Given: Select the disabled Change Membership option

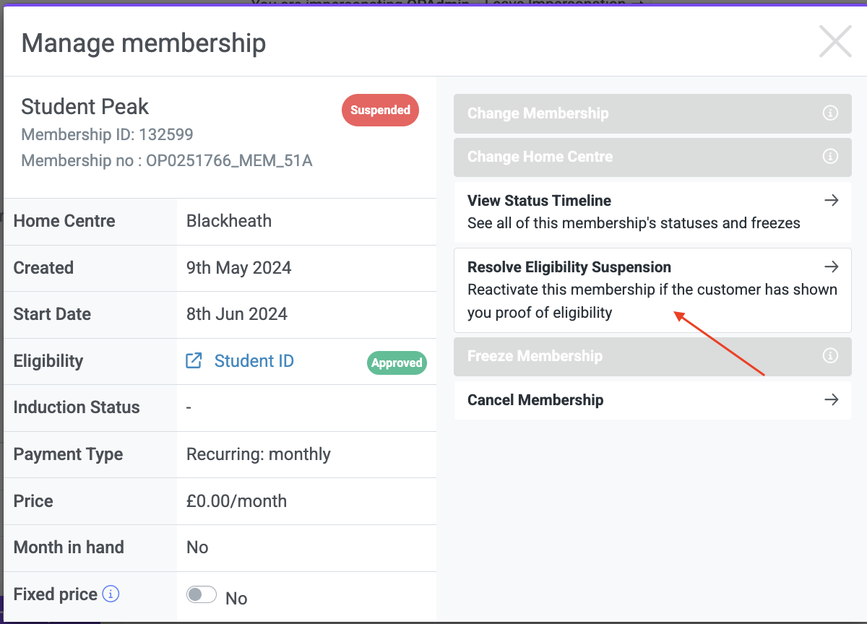Looking at the screenshot, I should [652, 113].
